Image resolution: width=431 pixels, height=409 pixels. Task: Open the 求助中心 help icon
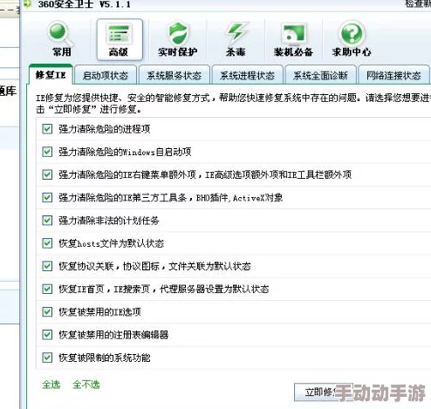(x=352, y=39)
